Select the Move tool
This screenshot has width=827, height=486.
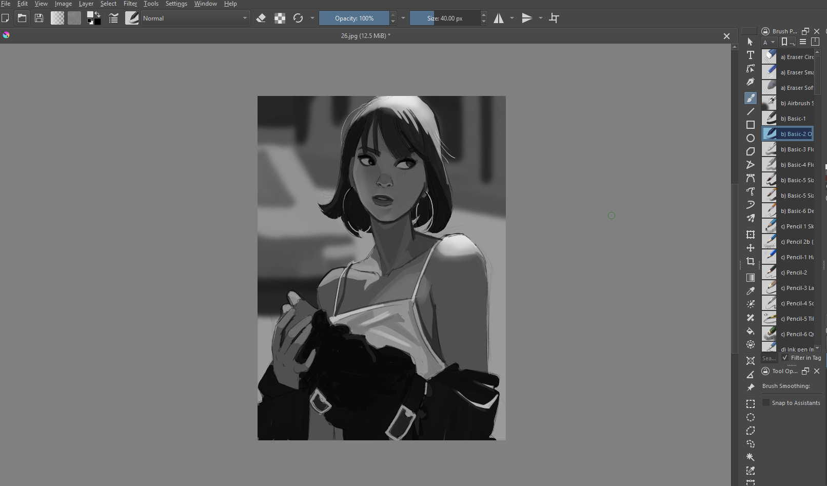click(x=750, y=248)
